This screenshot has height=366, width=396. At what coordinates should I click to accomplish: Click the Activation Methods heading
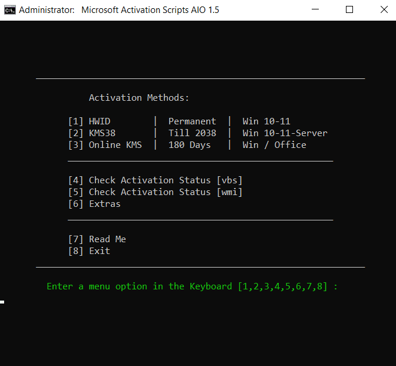tap(139, 98)
